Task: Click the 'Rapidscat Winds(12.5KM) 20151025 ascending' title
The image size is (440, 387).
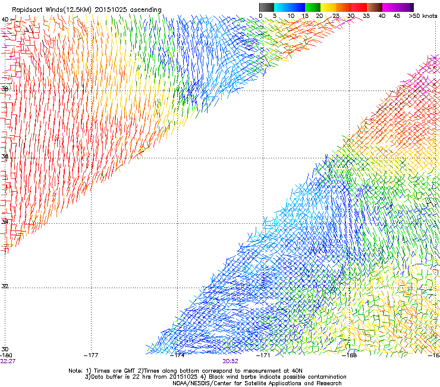Action: [87, 10]
